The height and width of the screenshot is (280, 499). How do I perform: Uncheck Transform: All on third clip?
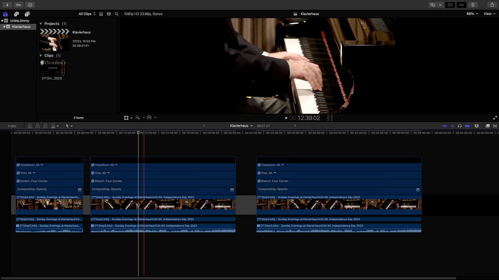tap(259, 165)
